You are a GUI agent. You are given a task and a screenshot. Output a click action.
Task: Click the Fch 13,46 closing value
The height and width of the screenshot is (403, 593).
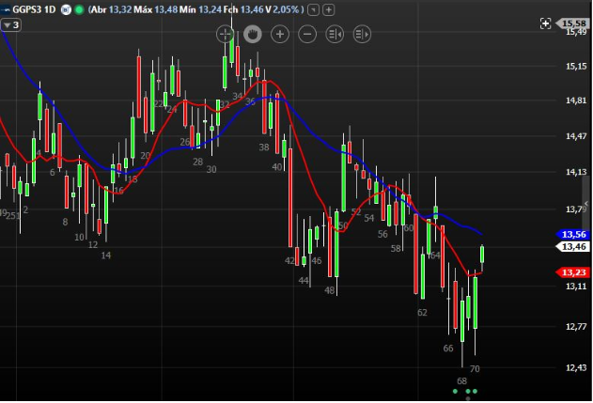[242, 9]
